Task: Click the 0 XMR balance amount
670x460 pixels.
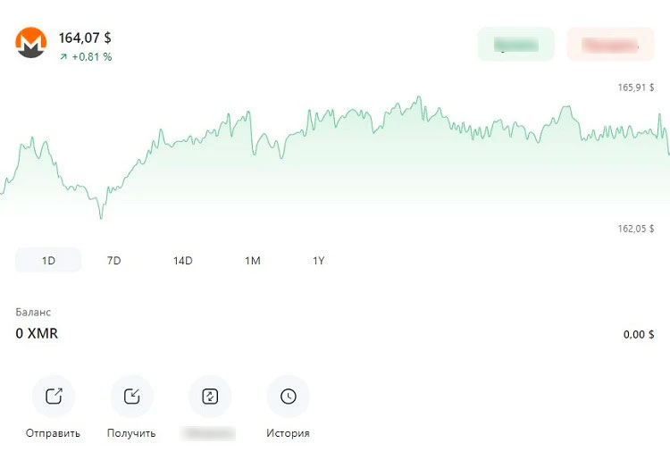Action: tap(37, 334)
